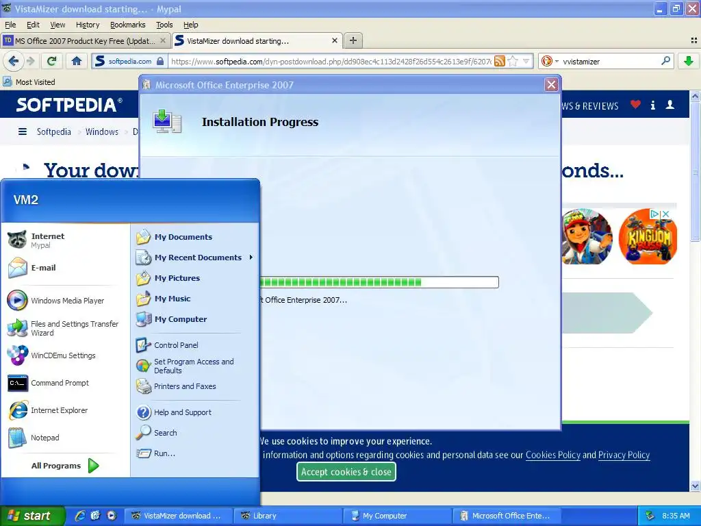Click the Softpedia breadcrumb link
Screen dimensions: 701x526
pos(53,131)
